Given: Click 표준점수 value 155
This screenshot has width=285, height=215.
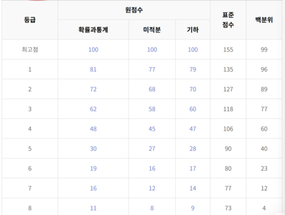Looking at the screenshot, I should pos(228,49).
